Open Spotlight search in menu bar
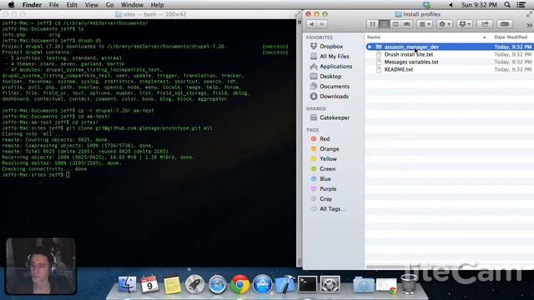Screen dimensions: 534x300 507,5
